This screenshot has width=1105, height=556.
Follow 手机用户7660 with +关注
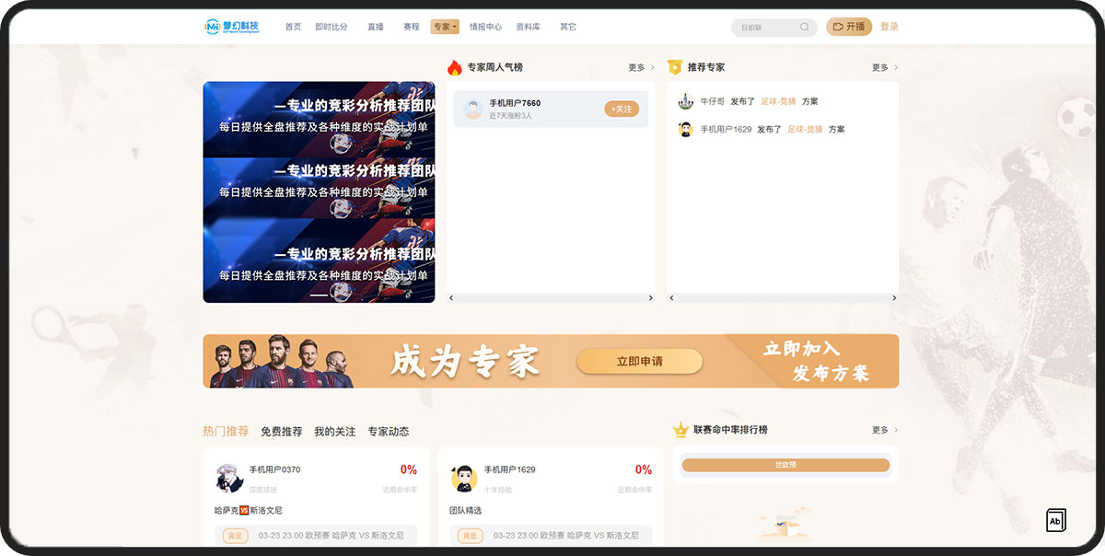point(622,109)
